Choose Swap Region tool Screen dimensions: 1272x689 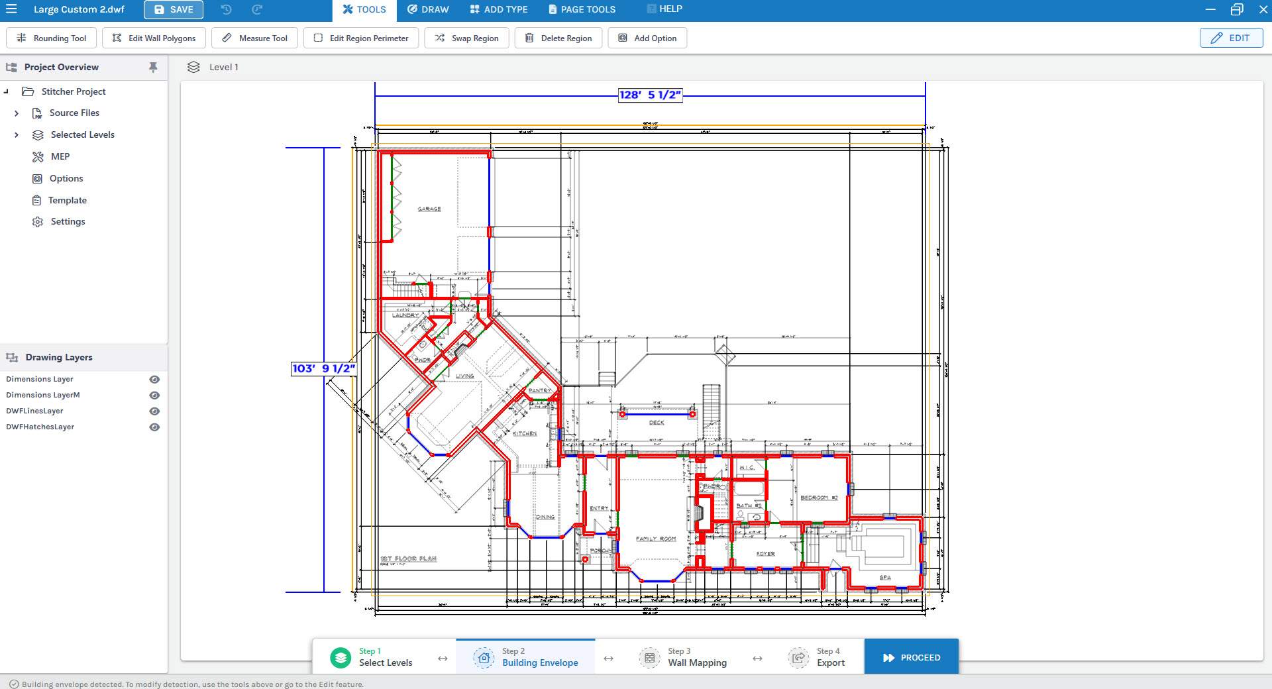click(466, 38)
